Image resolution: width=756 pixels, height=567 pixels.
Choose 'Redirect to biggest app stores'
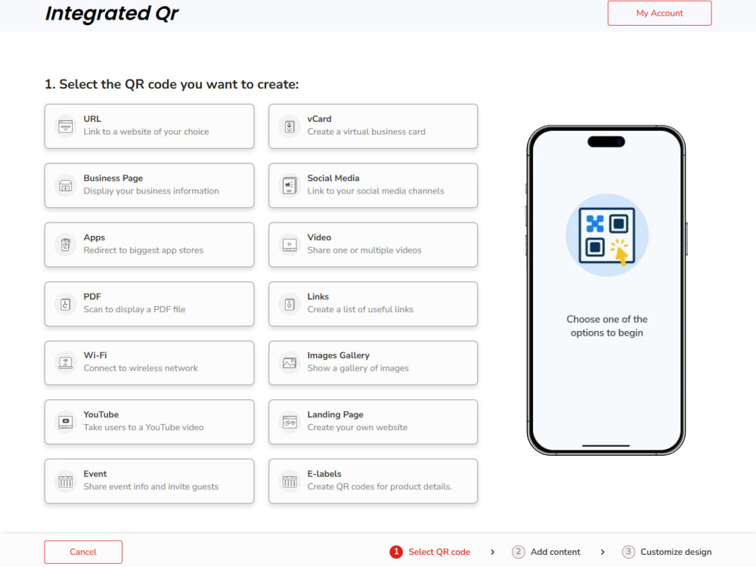click(143, 250)
